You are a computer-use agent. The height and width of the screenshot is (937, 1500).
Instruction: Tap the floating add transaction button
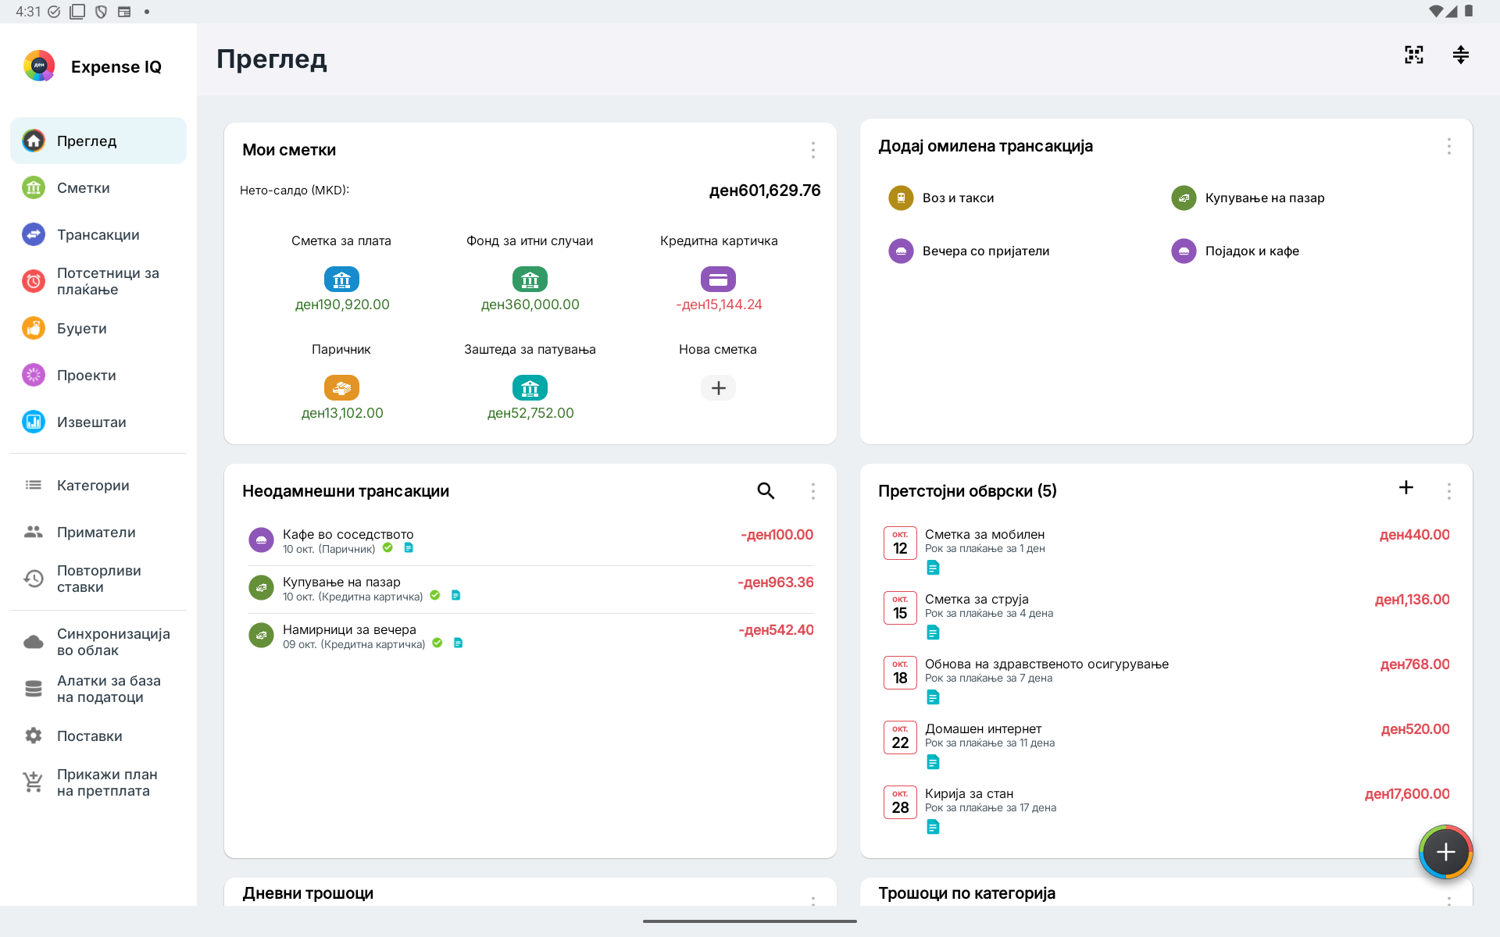pos(1445,852)
